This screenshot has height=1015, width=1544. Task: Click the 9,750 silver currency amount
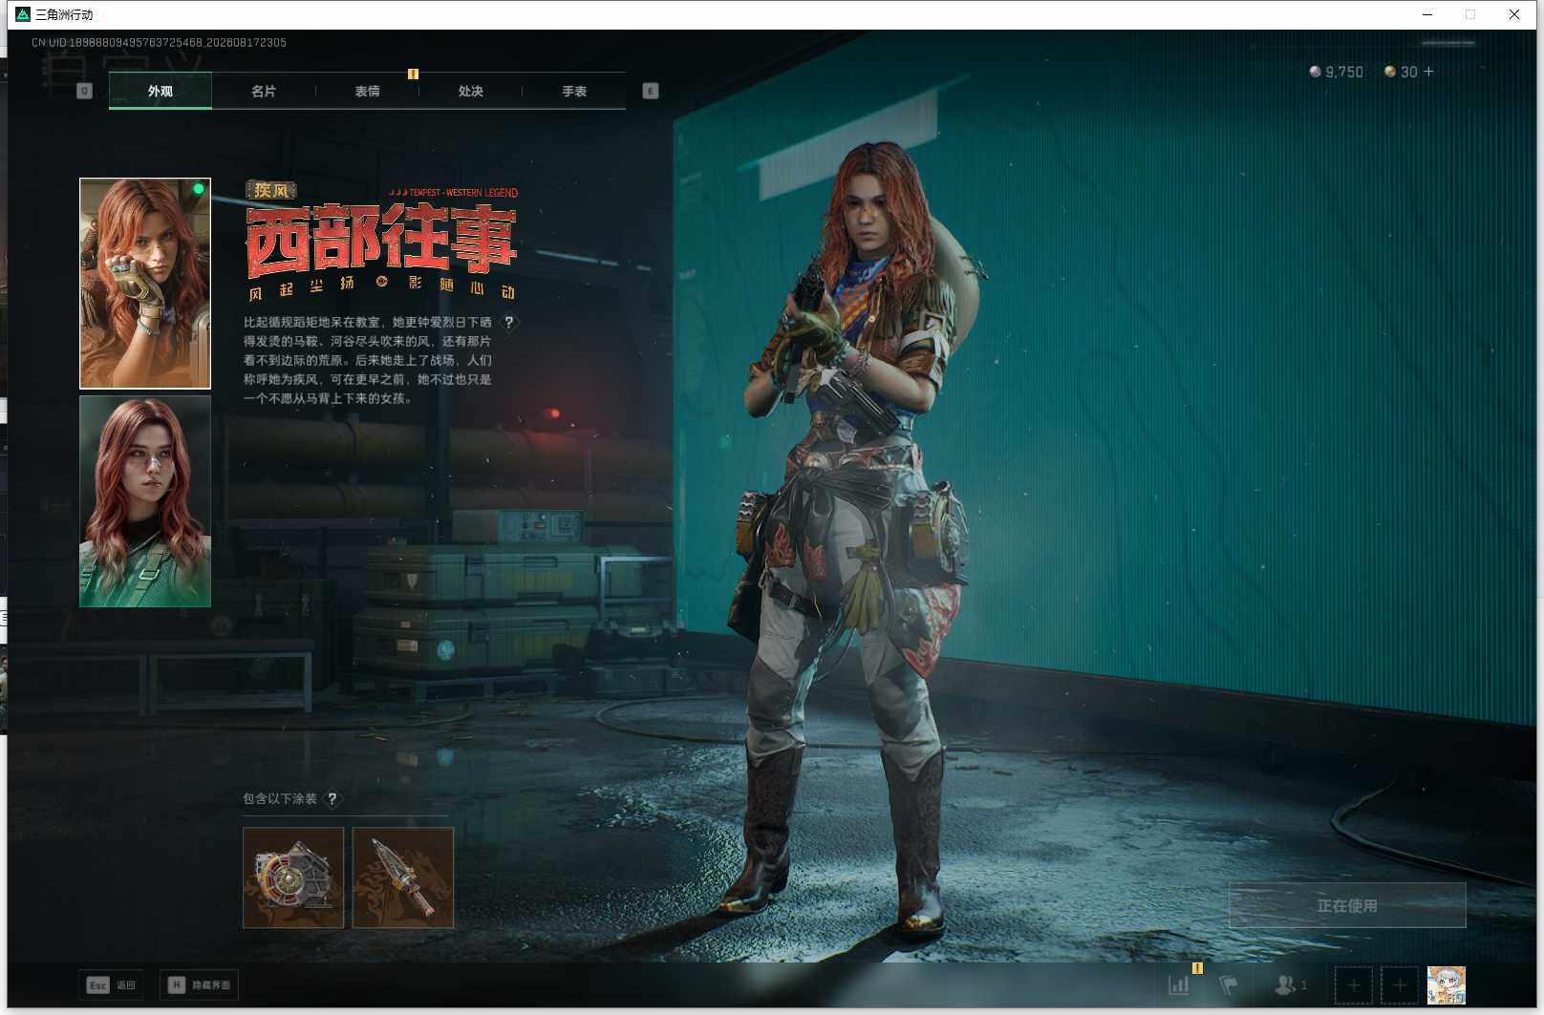(x=1344, y=72)
